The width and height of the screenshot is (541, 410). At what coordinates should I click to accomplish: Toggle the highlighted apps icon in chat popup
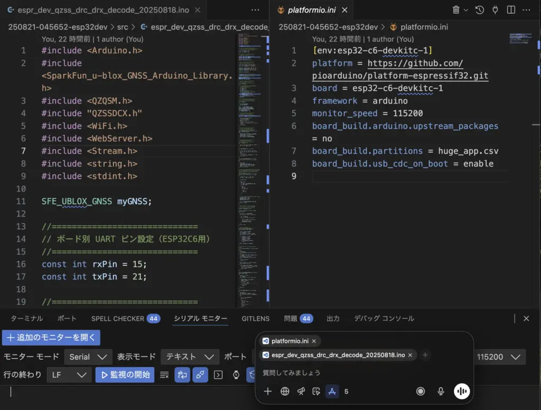[332, 391]
